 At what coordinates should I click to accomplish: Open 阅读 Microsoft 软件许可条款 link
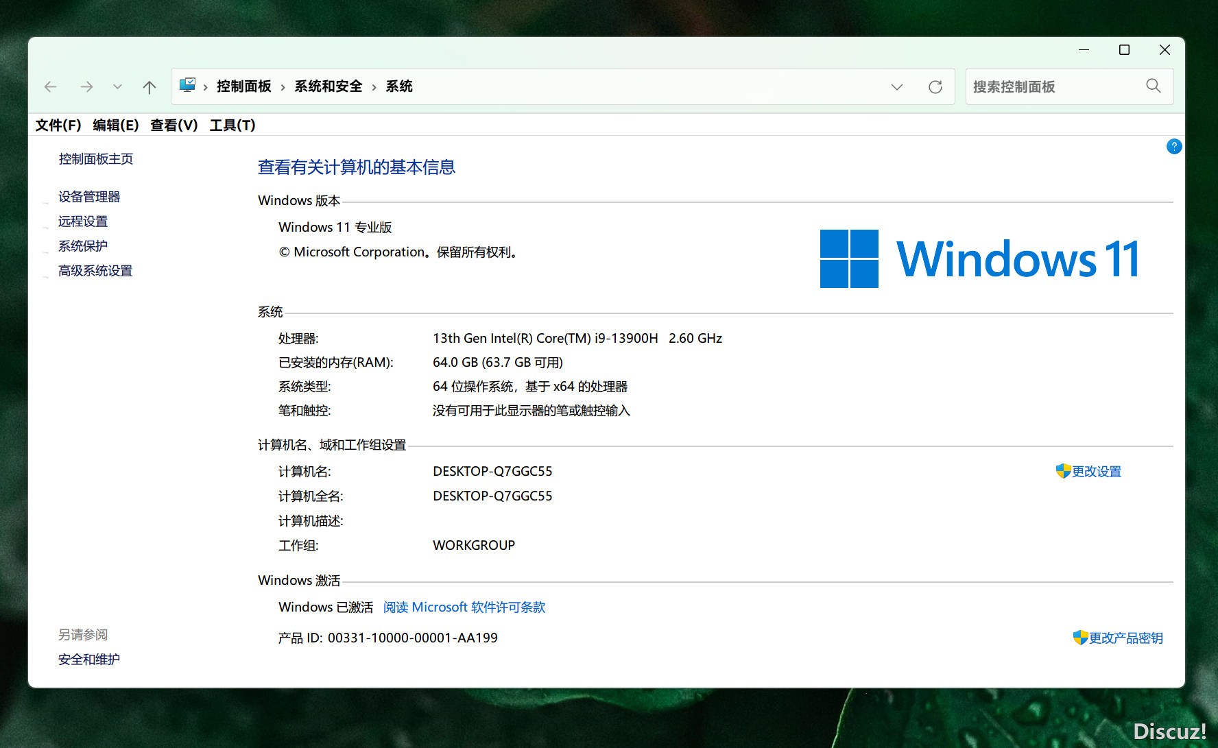click(x=464, y=607)
